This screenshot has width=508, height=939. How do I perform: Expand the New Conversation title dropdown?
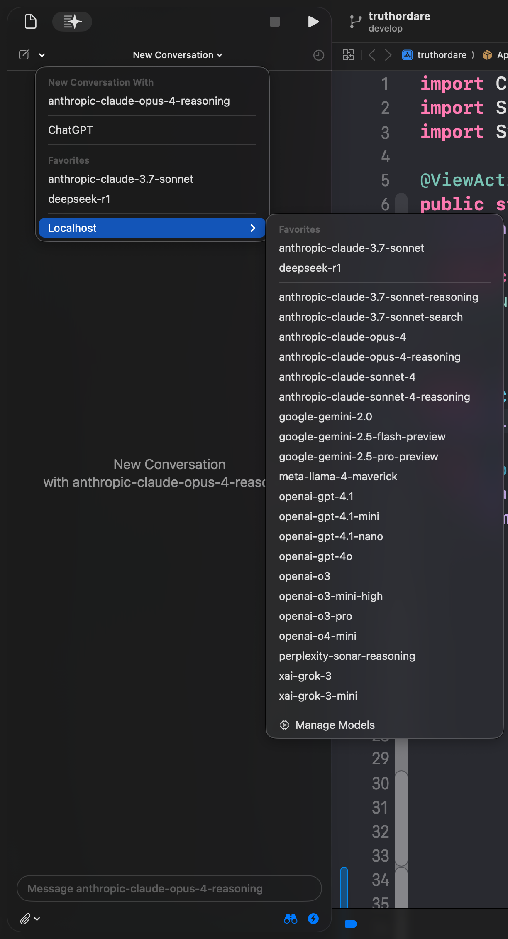178,55
